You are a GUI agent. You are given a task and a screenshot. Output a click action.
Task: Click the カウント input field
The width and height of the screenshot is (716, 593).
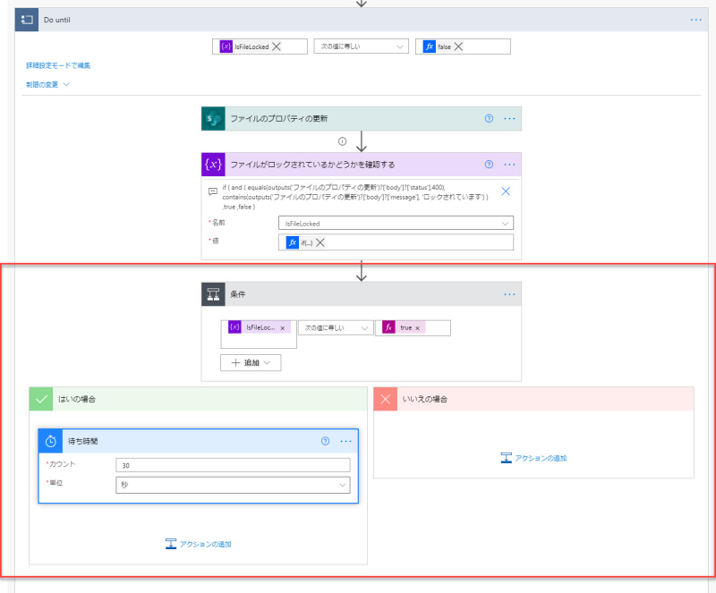(x=233, y=465)
